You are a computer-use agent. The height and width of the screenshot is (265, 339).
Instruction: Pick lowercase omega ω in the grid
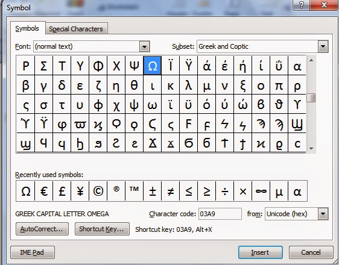[153, 104]
